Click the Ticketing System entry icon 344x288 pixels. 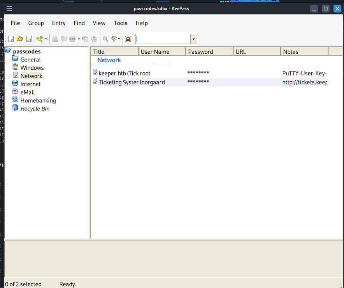tap(95, 81)
